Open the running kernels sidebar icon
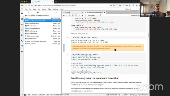This screenshot has width=170, height=96. [x=22, y=19]
